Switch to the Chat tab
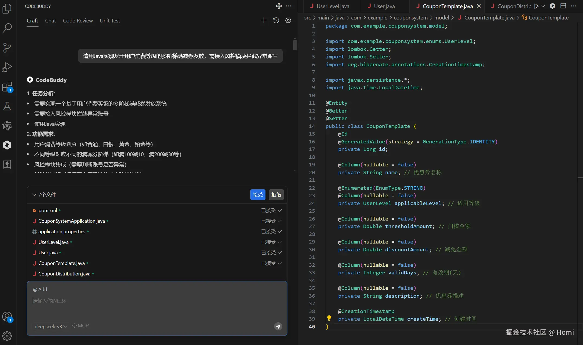This screenshot has width=583, height=345. click(50, 21)
